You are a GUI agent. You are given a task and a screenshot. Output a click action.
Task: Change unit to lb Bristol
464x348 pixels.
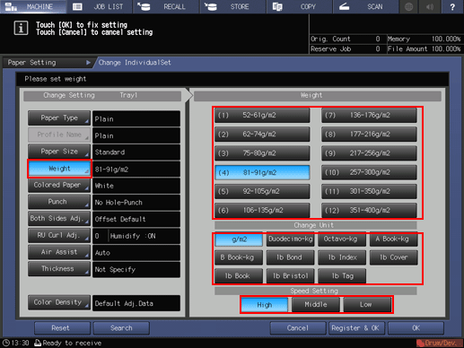tap(290, 276)
